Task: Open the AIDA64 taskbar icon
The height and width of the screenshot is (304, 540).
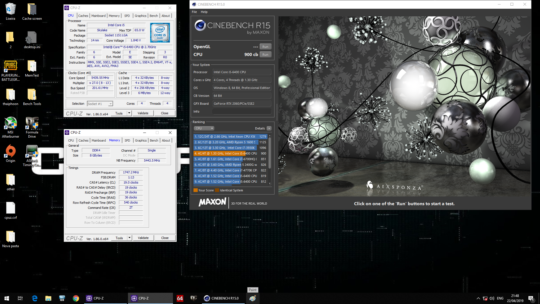Action: coord(180,298)
